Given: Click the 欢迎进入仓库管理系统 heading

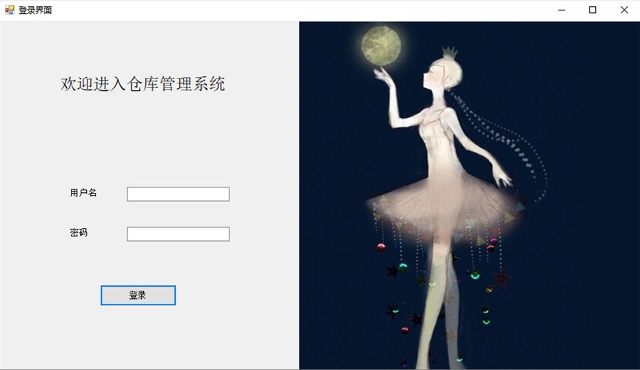Looking at the screenshot, I should pos(143,84).
